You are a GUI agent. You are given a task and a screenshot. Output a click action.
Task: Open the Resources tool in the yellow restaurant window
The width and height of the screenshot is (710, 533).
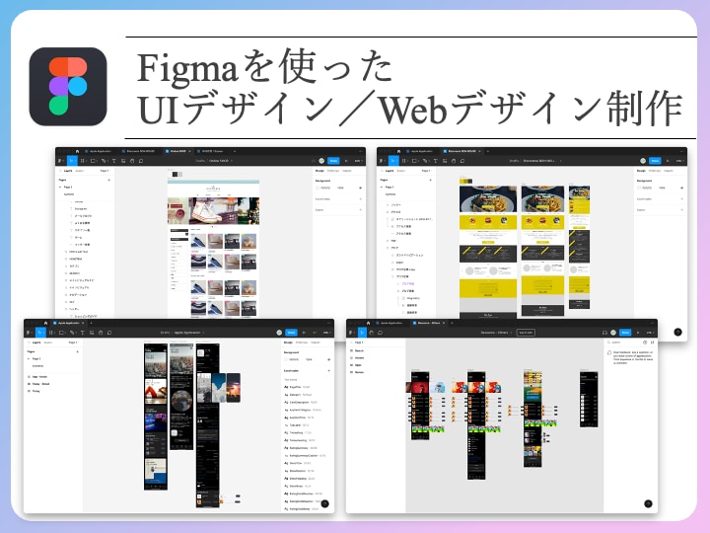[445, 161]
